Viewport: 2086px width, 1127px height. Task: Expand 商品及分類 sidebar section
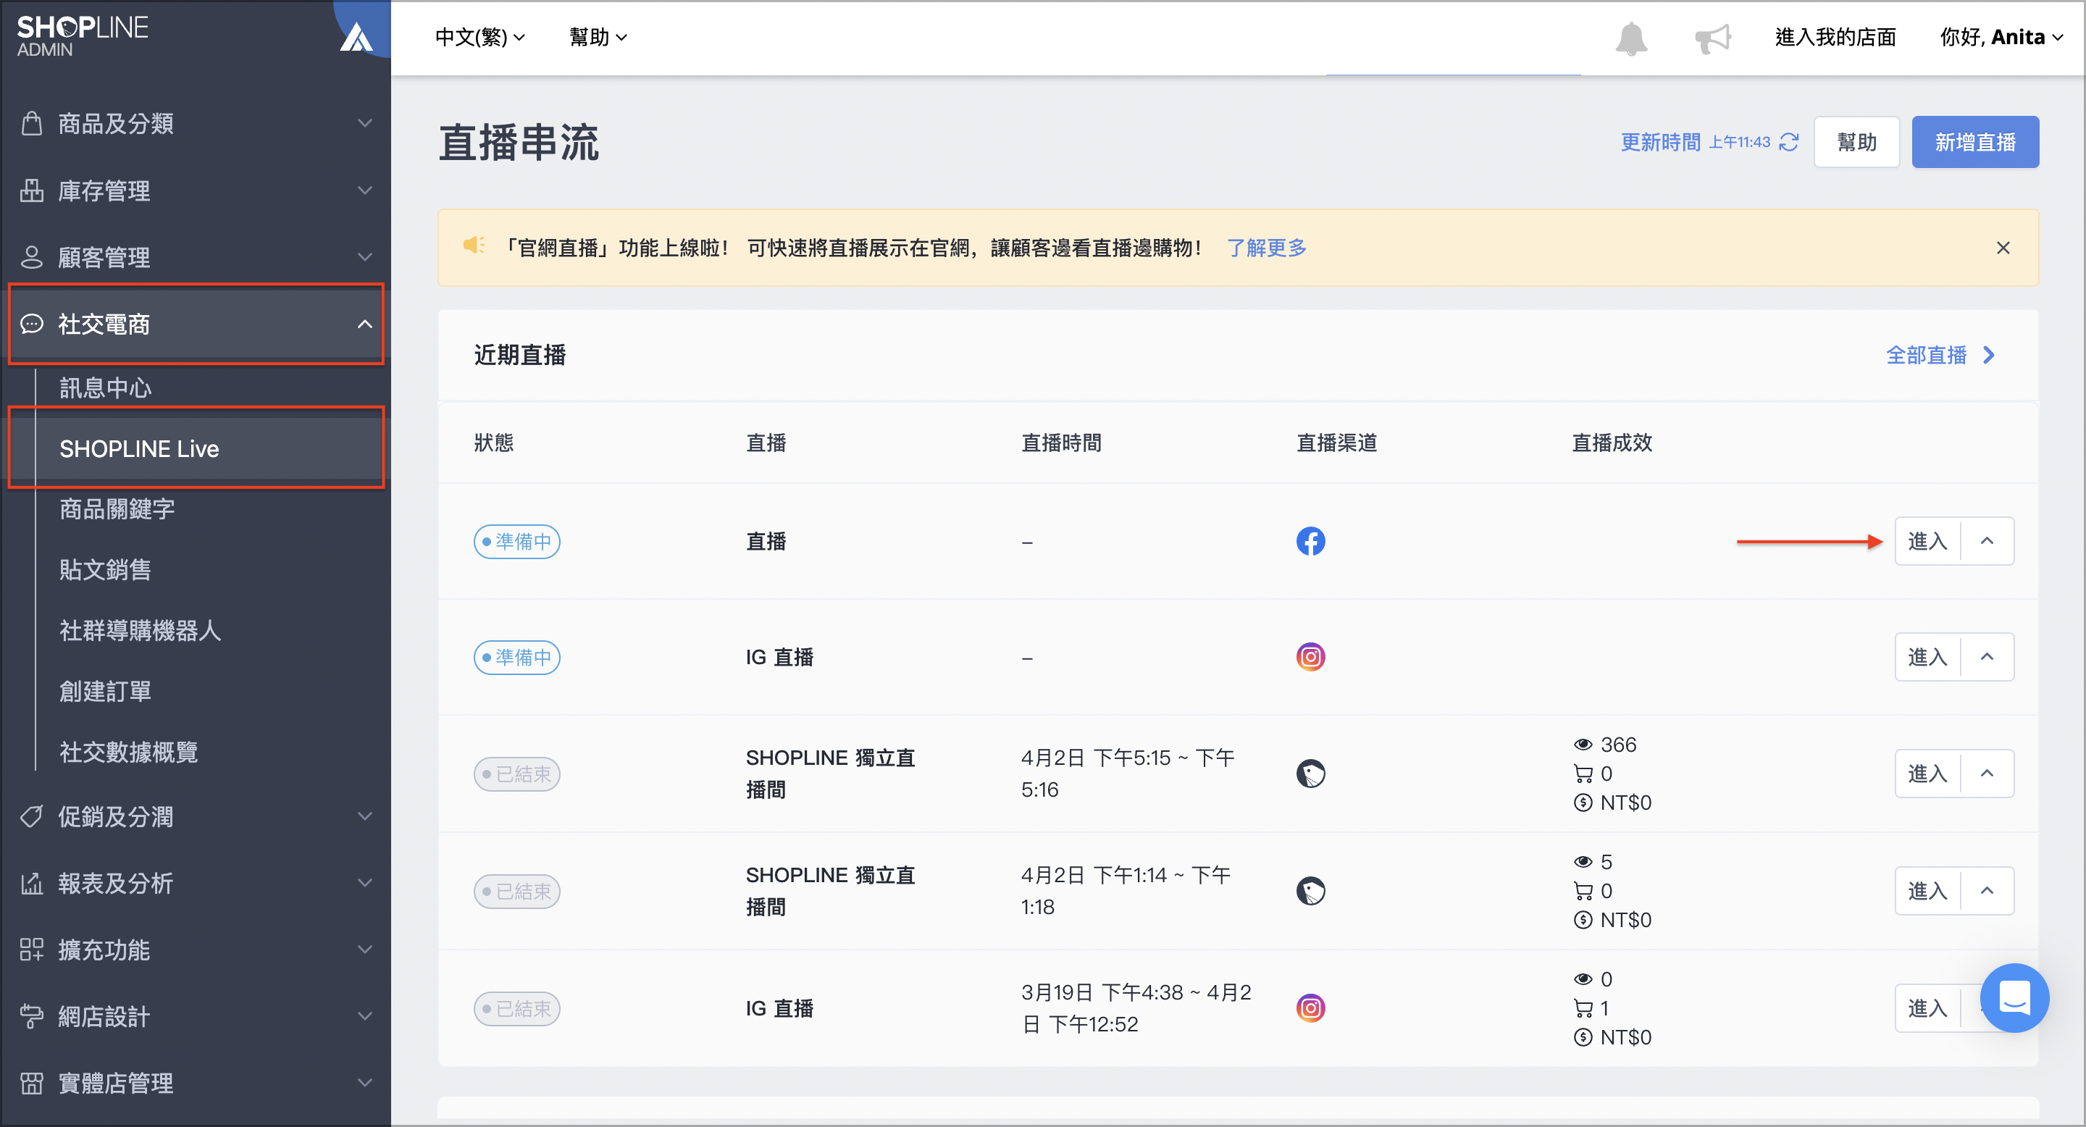pyautogui.click(x=365, y=123)
